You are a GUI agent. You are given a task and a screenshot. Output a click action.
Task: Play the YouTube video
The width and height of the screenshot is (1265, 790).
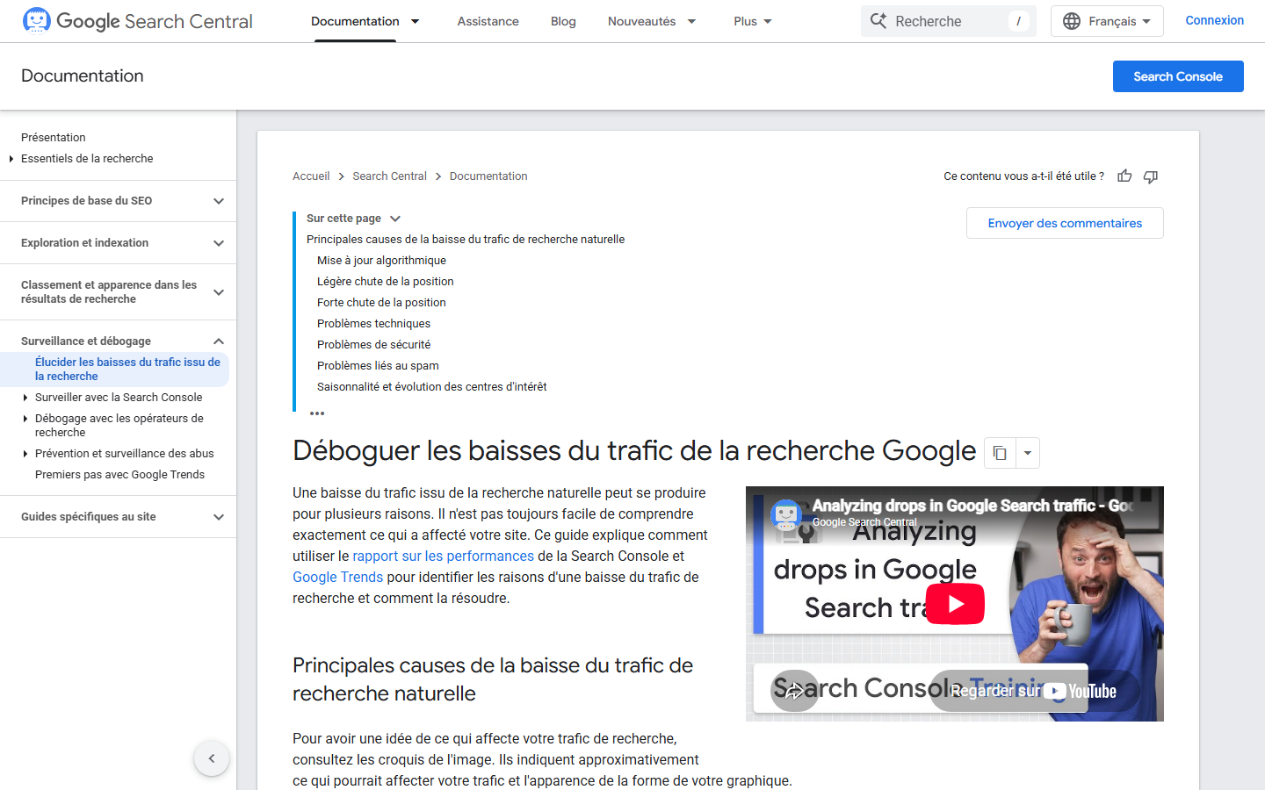click(x=955, y=604)
